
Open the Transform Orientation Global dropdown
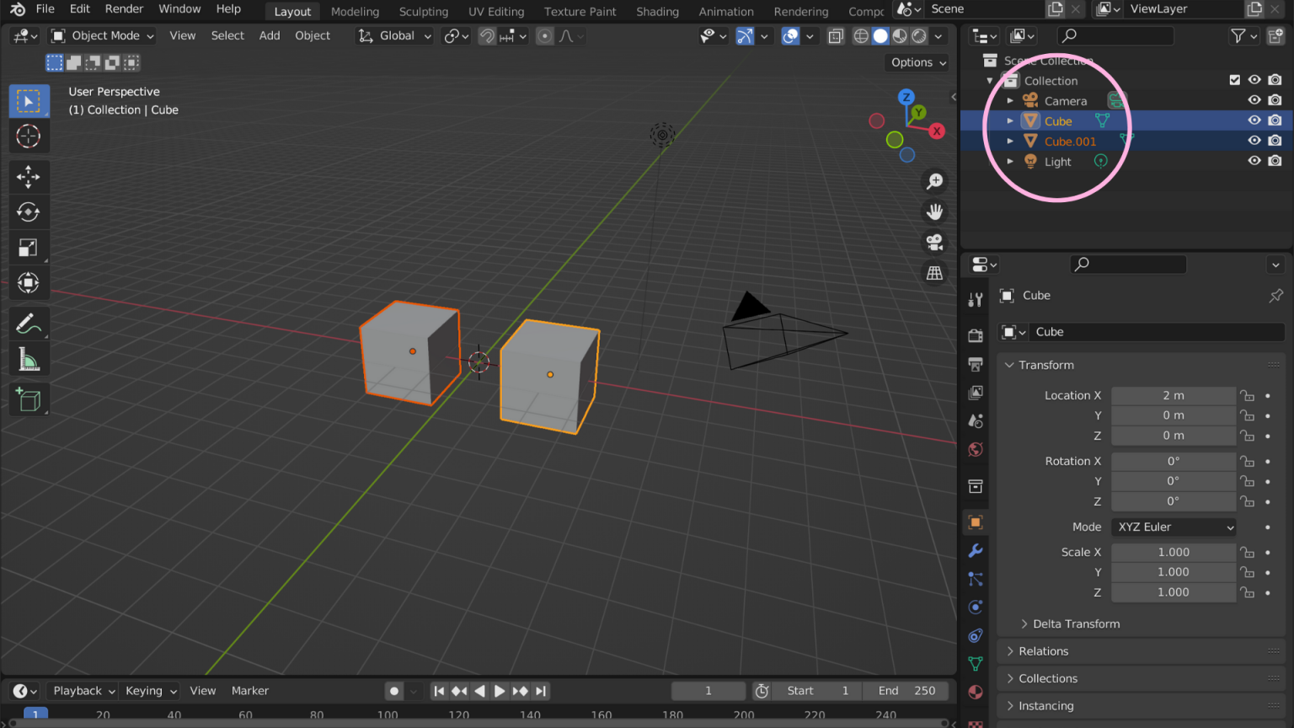pos(394,35)
